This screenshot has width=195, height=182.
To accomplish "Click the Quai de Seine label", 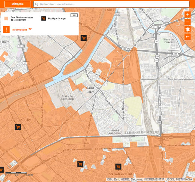I will click(70, 77).
